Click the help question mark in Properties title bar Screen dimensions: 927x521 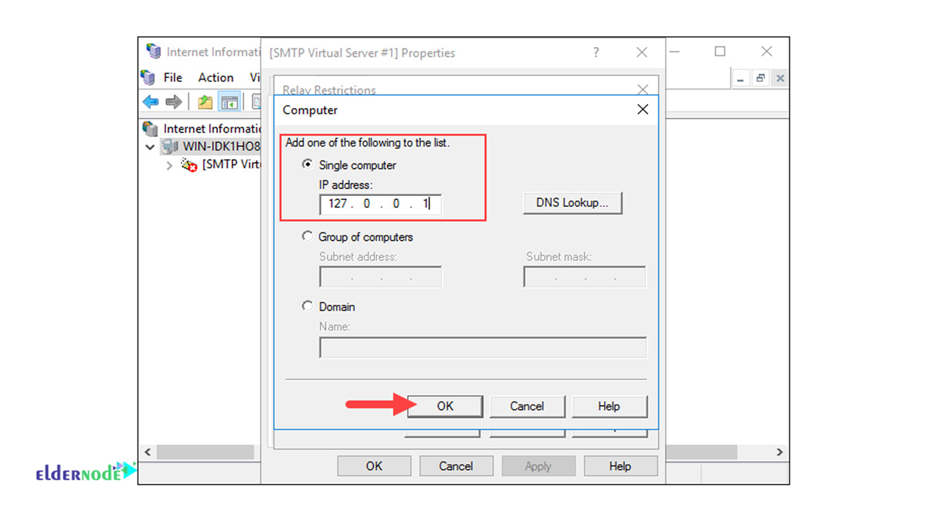click(x=596, y=52)
